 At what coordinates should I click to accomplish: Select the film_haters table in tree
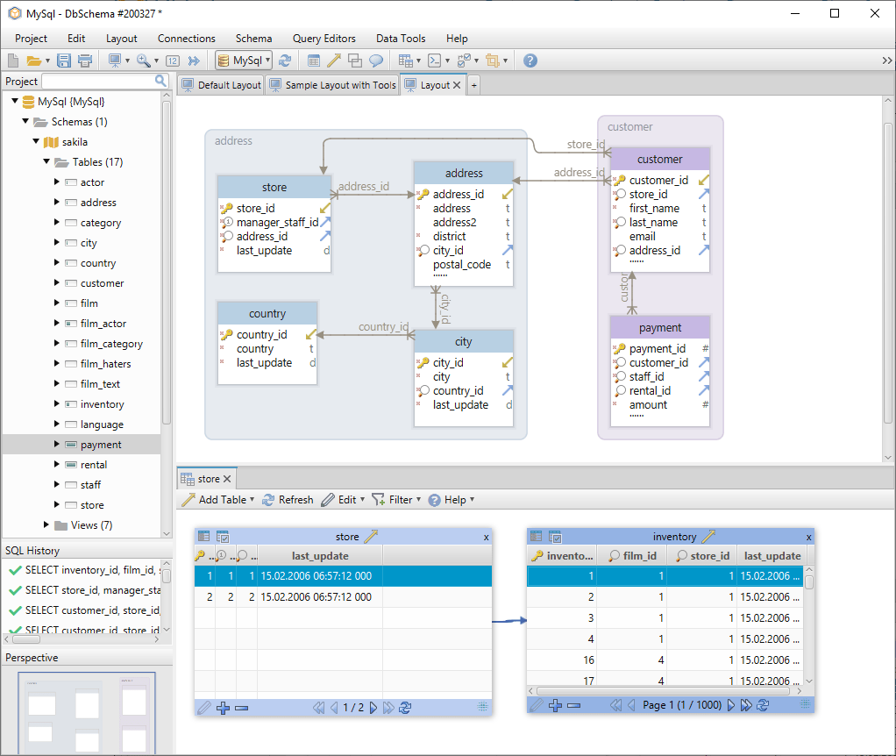(105, 363)
